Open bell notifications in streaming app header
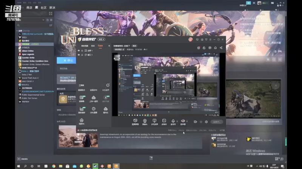Viewport: 302px width, 169px height. 215,48
